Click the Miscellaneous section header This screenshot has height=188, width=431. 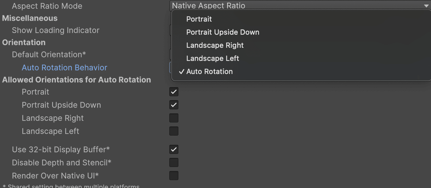[x=30, y=18]
